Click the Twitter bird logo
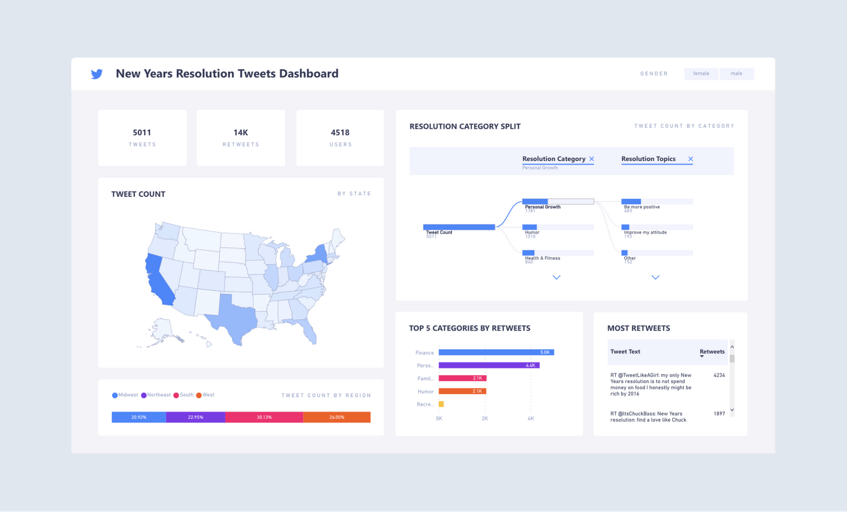Viewport: 847px width, 512px height. click(x=97, y=74)
